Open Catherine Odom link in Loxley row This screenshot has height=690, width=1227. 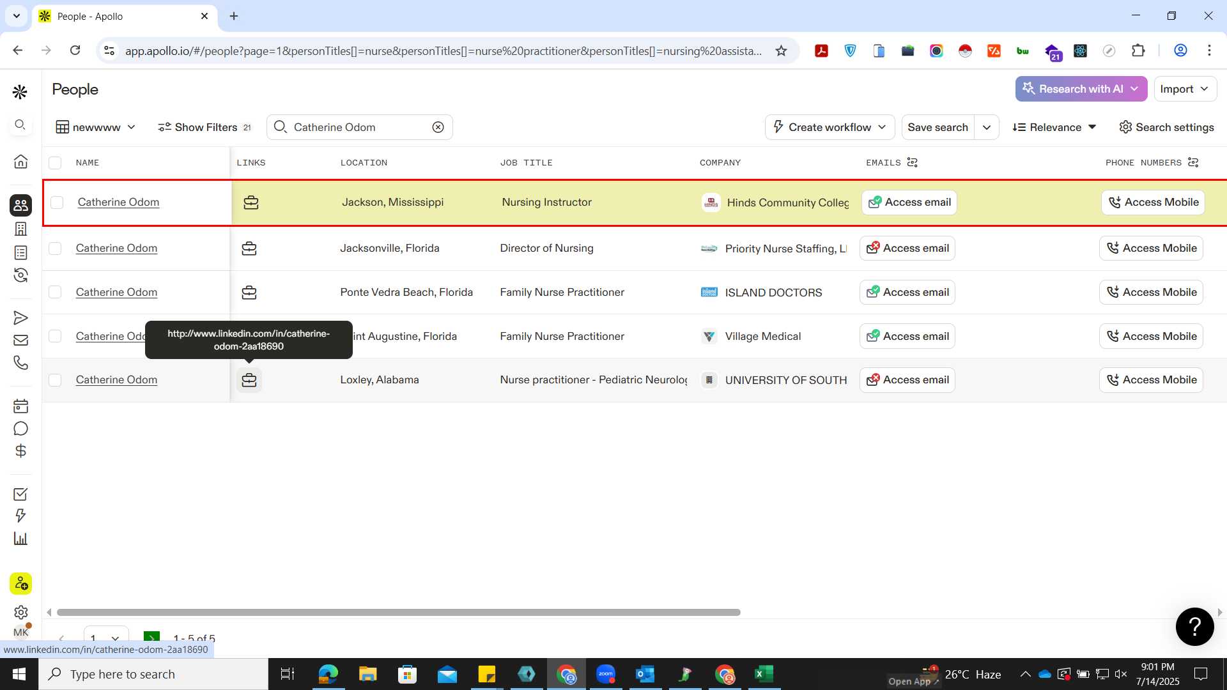[x=116, y=380]
